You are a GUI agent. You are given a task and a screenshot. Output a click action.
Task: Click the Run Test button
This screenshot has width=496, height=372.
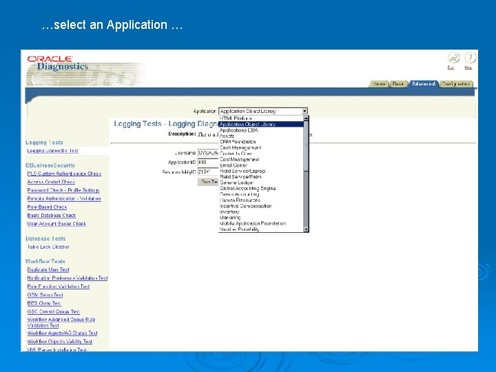(x=208, y=182)
